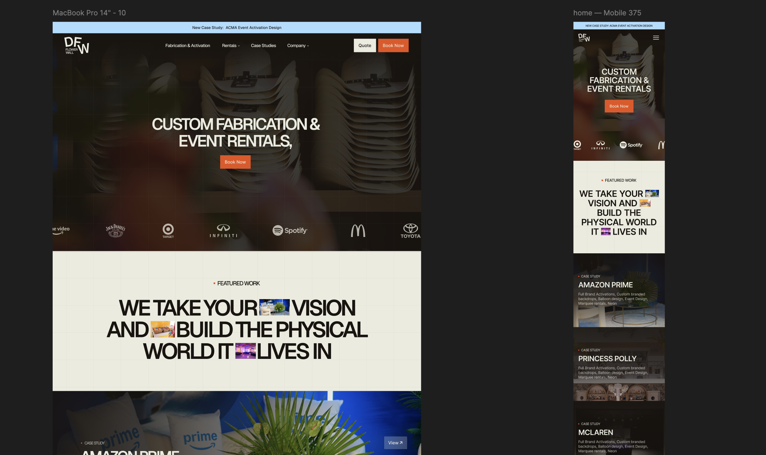
Task: Click the mobile hero headline CUSTOM FABRICATION & EVENT RENTALS
Action: [619, 80]
